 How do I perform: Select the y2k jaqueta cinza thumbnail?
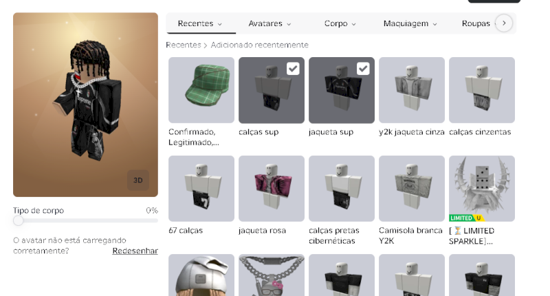[412, 90]
